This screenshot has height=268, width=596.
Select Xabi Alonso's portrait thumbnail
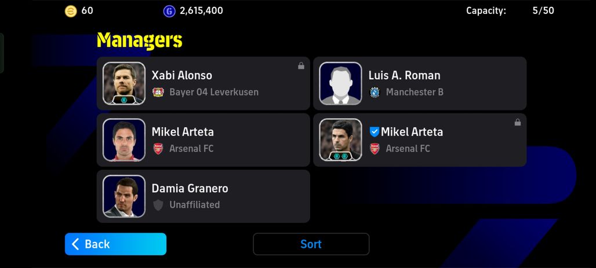124,83
